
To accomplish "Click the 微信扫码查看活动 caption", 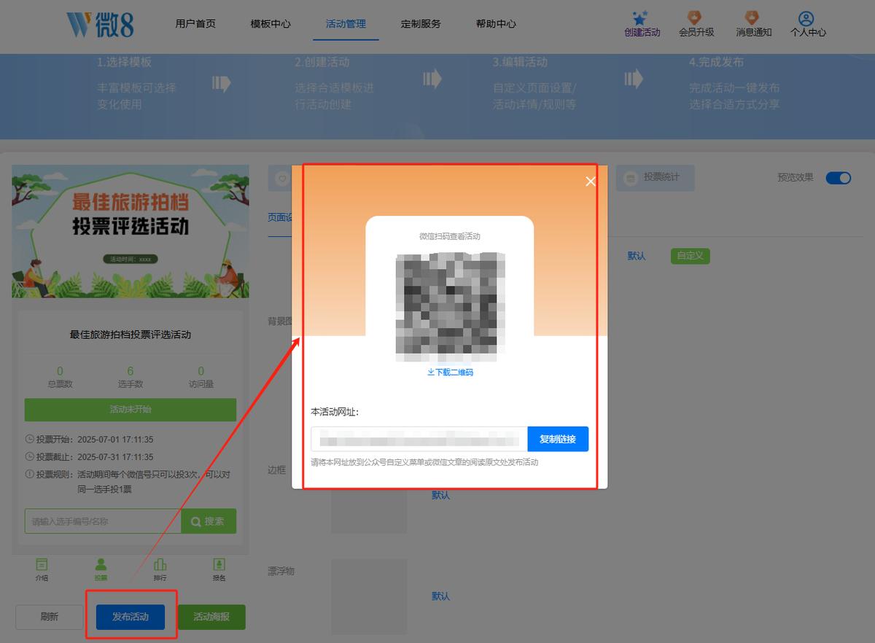I will coord(450,236).
